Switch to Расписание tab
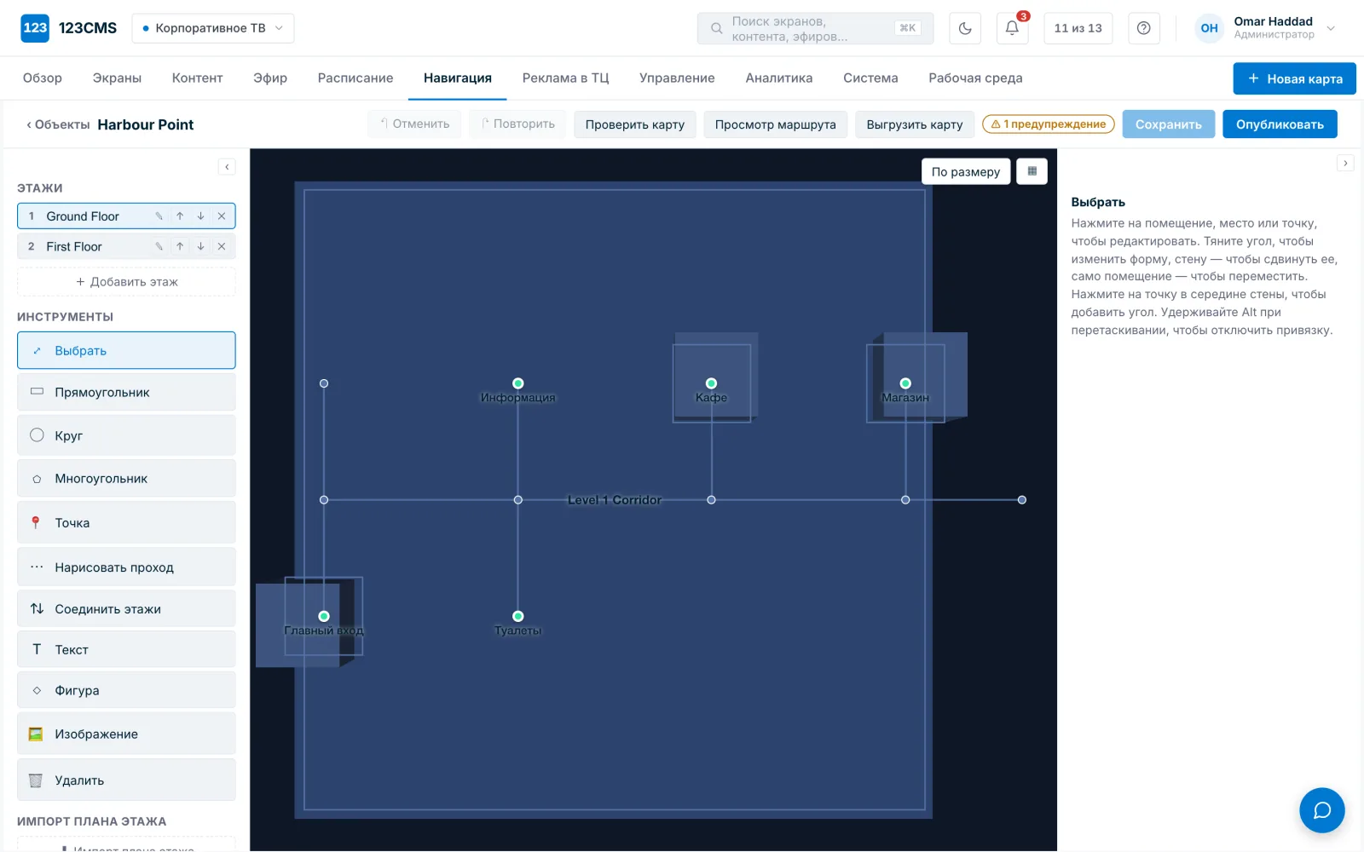This screenshot has height=852, width=1364. [355, 78]
